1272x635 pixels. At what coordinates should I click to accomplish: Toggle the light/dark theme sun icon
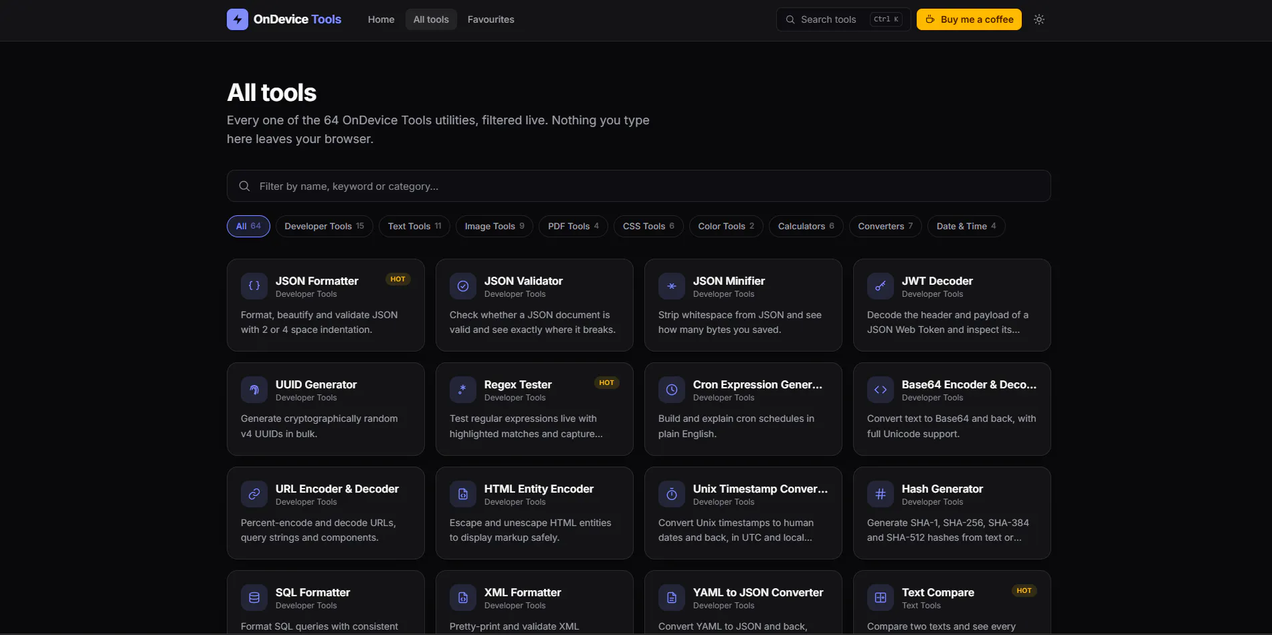click(x=1039, y=19)
